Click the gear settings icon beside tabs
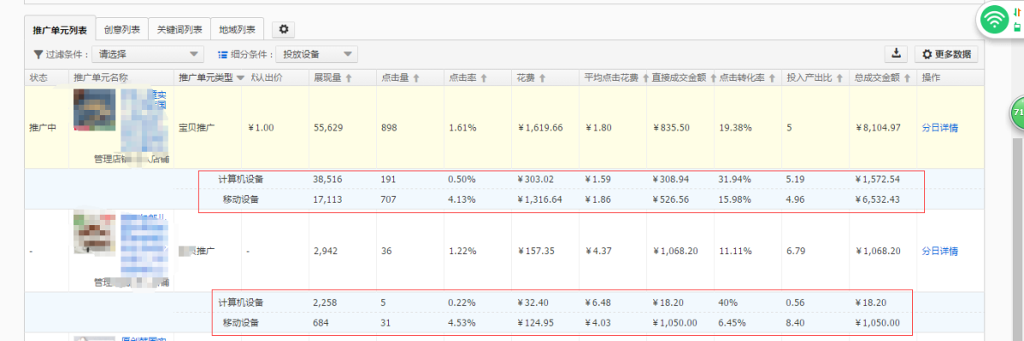This screenshot has height=341, width=1024. (284, 28)
